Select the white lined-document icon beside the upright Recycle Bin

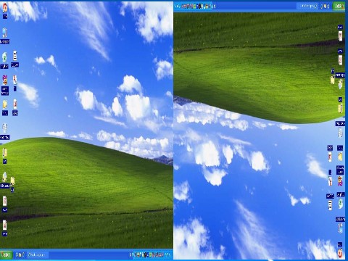(14, 56)
